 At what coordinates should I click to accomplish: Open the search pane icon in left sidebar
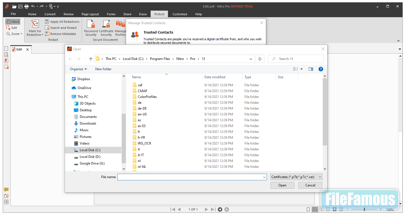tap(6, 55)
